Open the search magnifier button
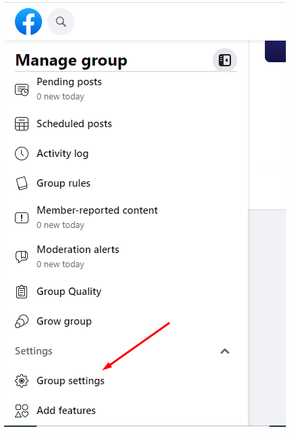 point(61,22)
